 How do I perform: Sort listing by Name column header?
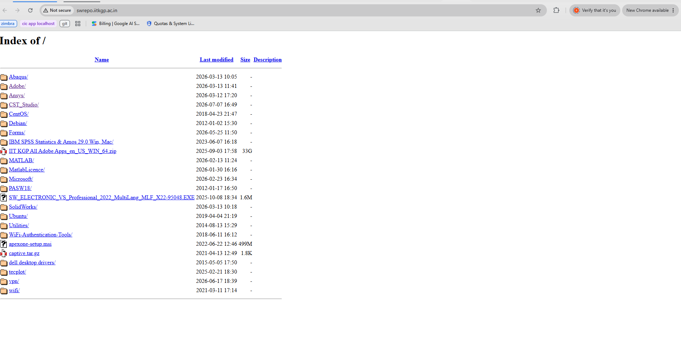pyautogui.click(x=102, y=60)
